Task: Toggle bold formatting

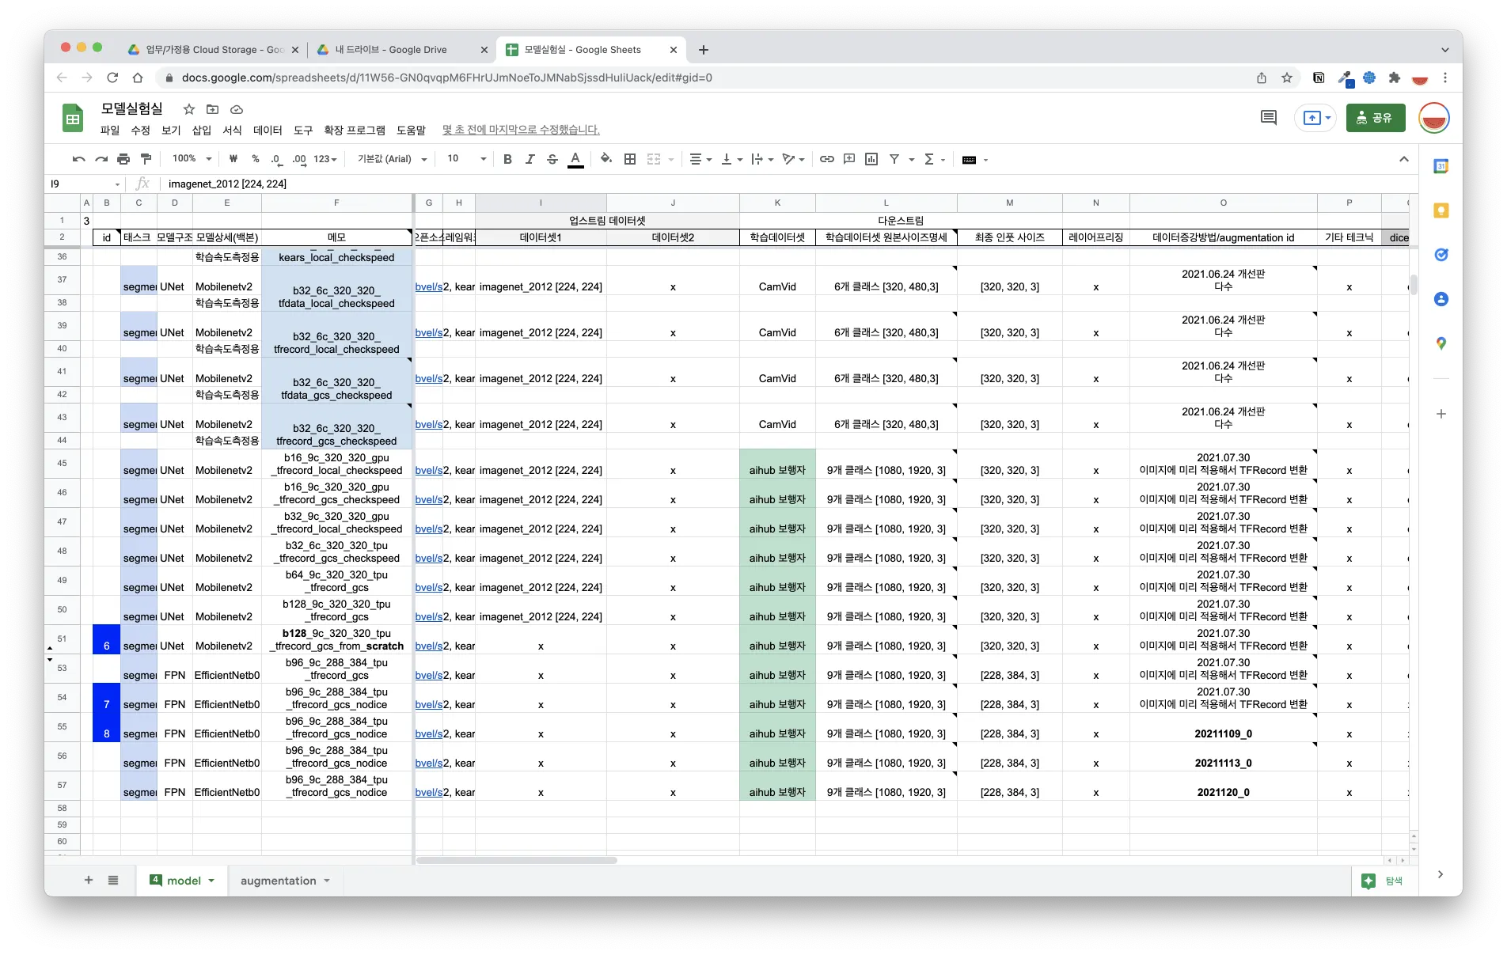Action: click(x=507, y=159)
